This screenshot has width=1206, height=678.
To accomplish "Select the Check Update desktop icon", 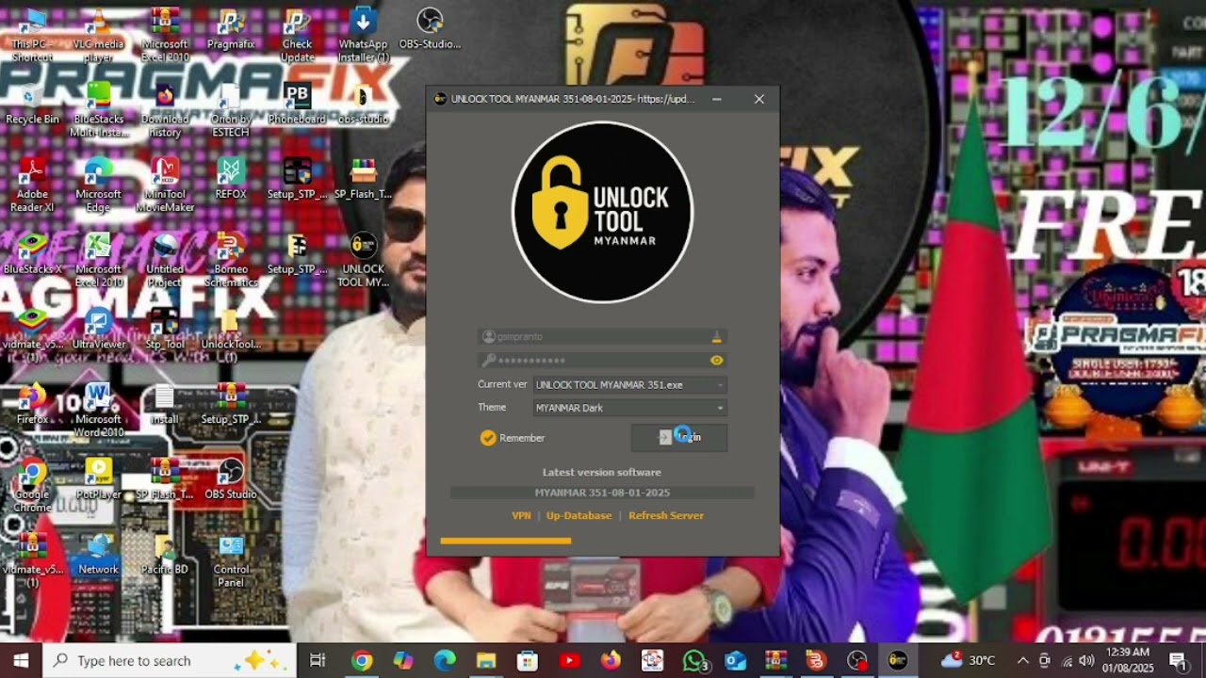I will click(x=297, y=35).
